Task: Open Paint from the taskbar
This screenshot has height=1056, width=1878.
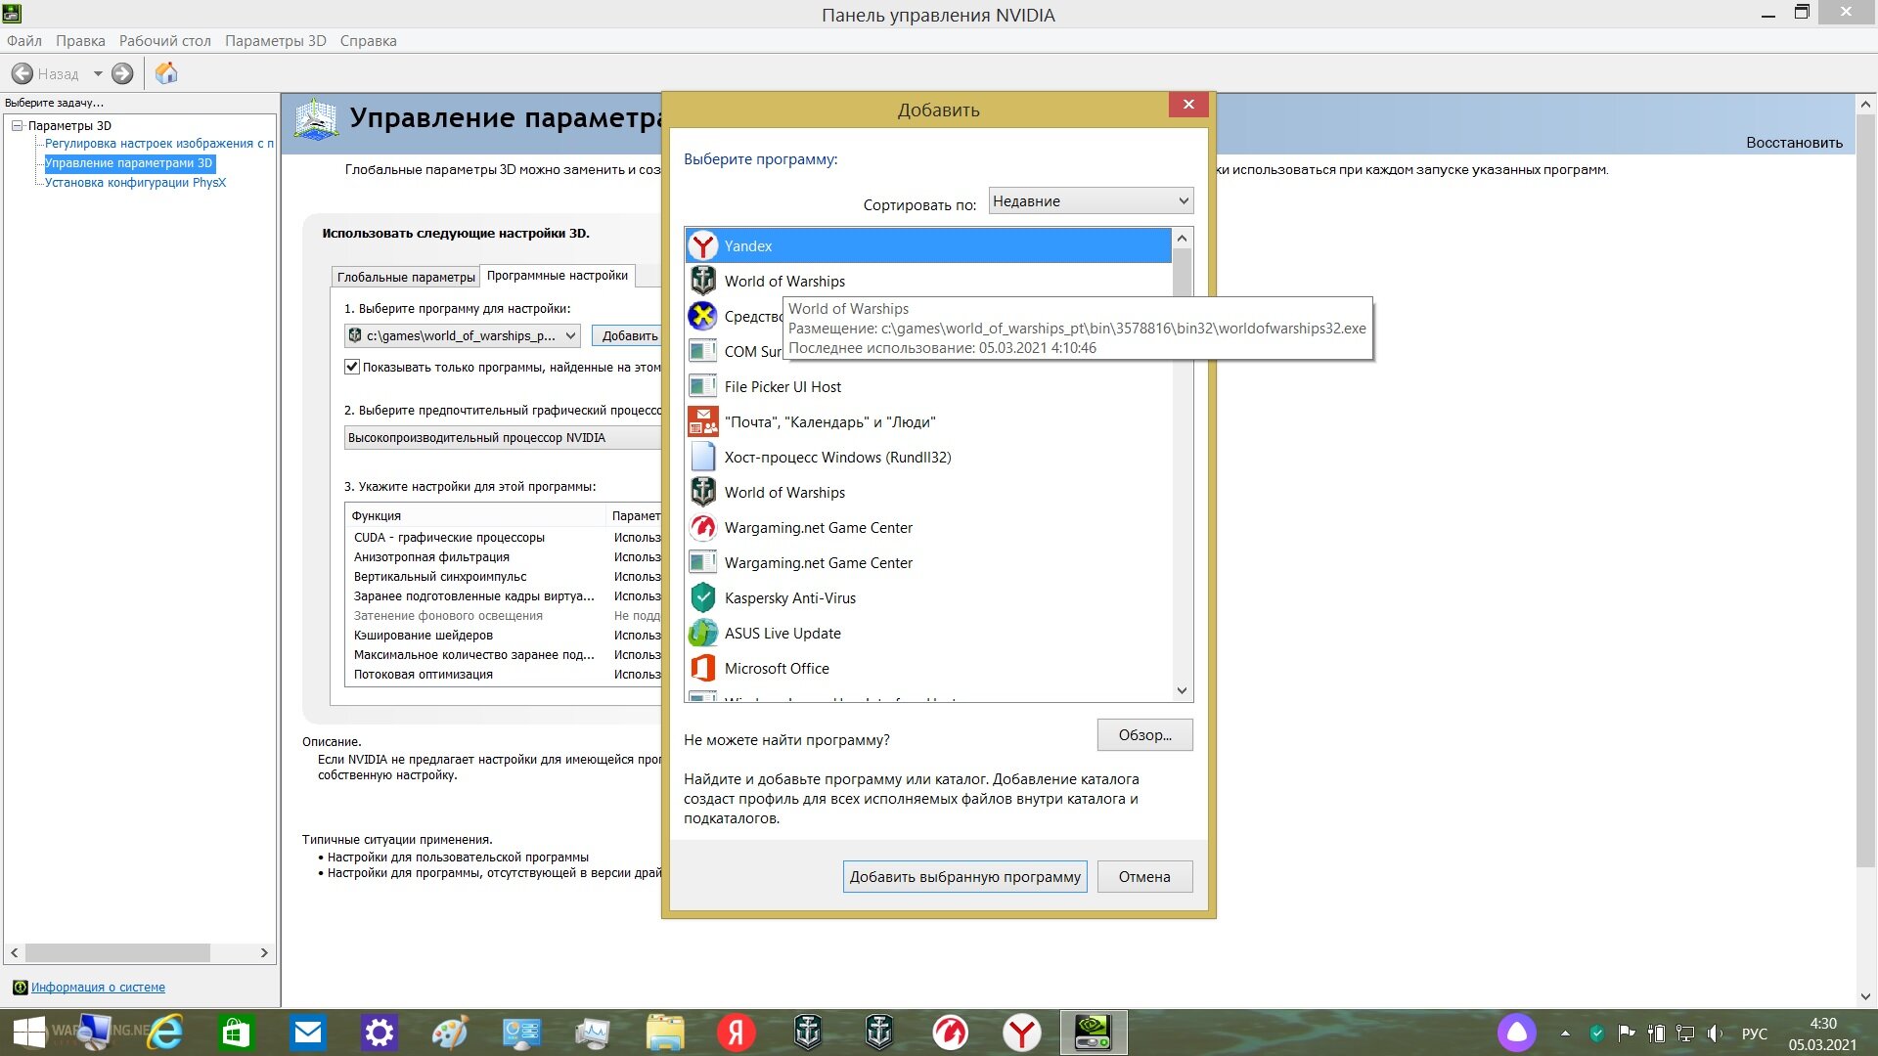Action: (x=451, y=1033)
